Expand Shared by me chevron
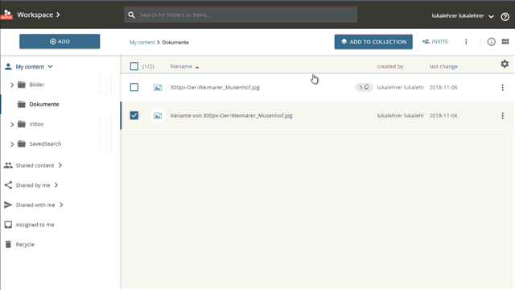This screenshot has height=290, width=515. [56, 185]
